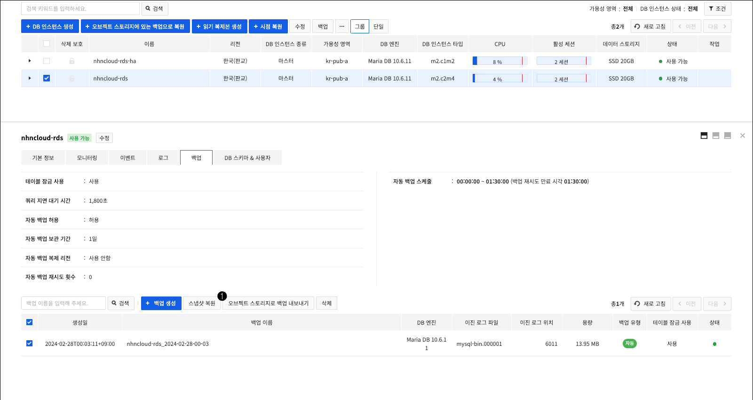Click active session bar in nhncloud-rds row
Viewport: 753px width, 400px height.
[x=563, y=79]
